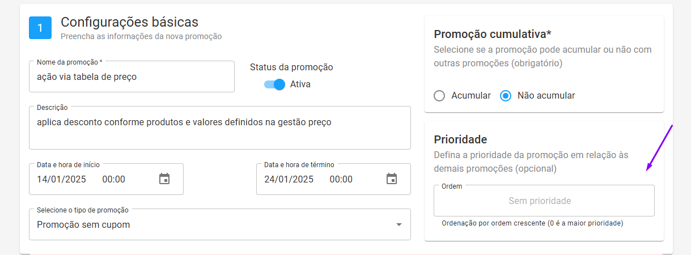Click the 'Configurações básicas' heading
Screen dimensions: 691x255
click(x=130, y=22)
